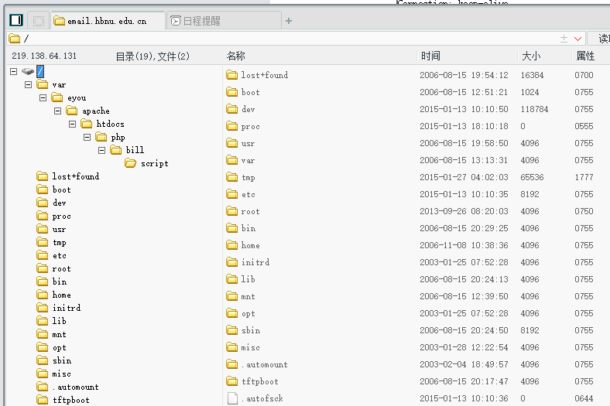Select initrd folder icon in left tree
This screenshot has width=610, height=406.
(x=43, y=308)
